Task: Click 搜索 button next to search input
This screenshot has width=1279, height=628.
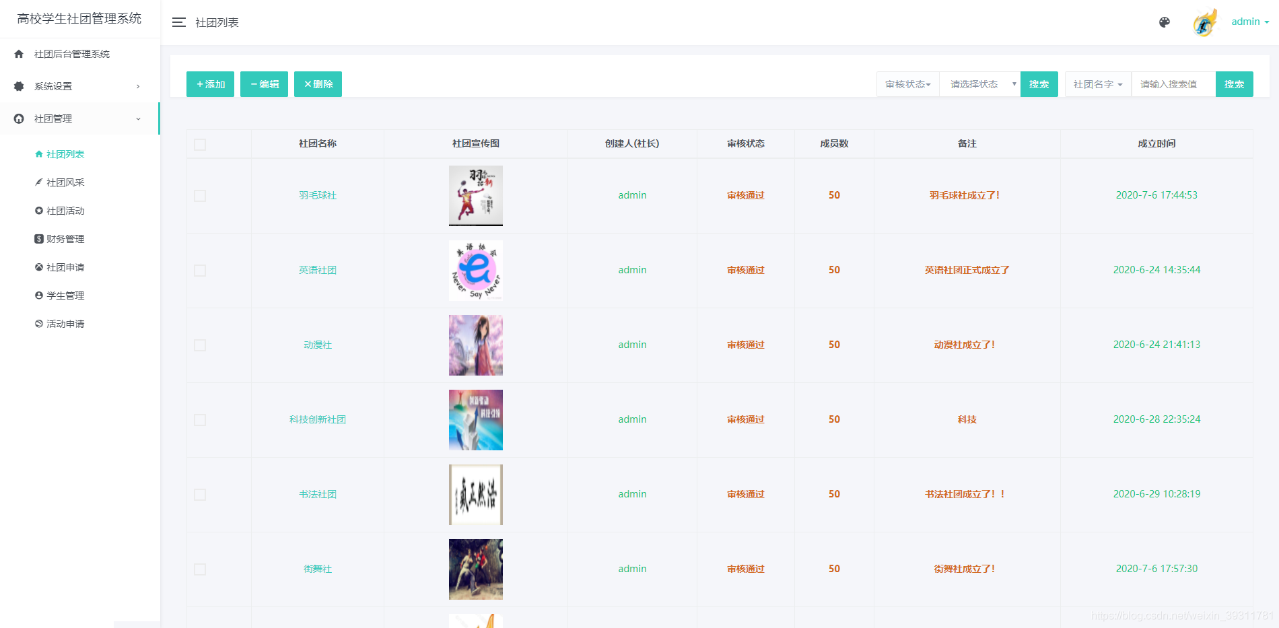Action: coord(1235,84)
